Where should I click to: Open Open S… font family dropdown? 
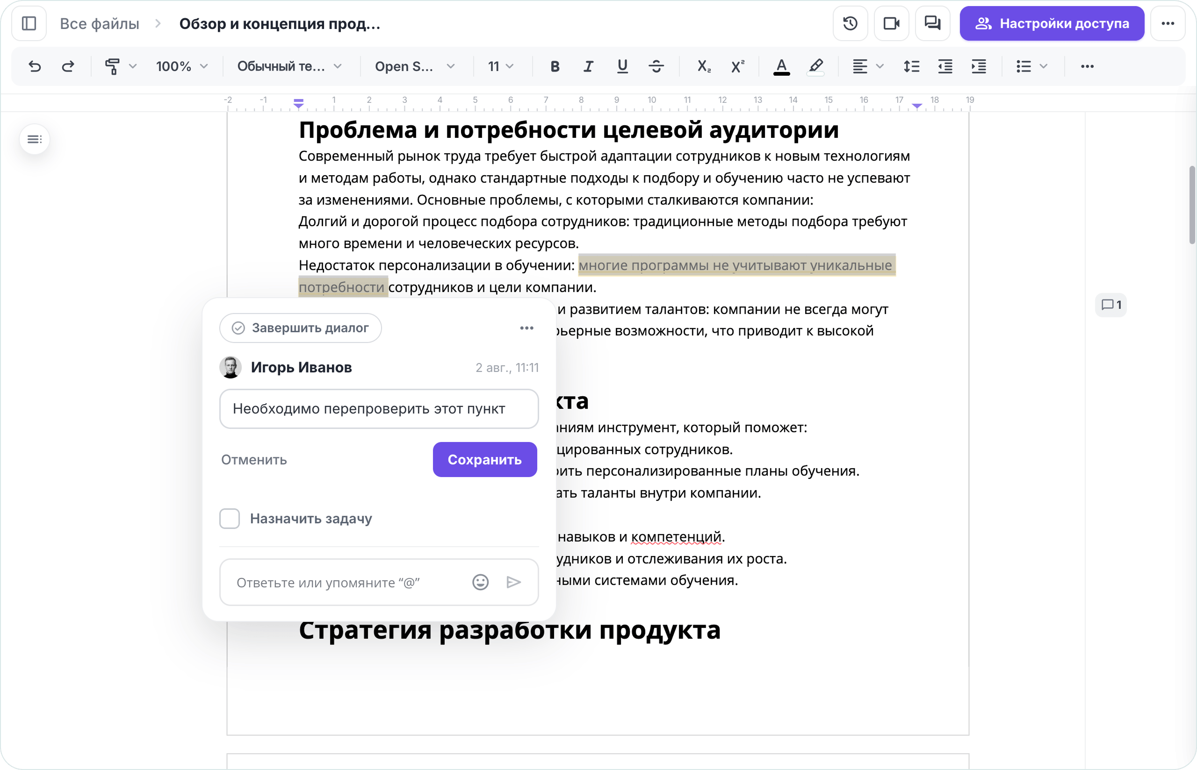[x=416, y=66]
